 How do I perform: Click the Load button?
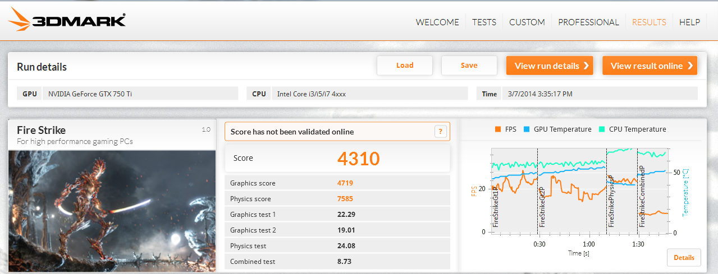tap(405, 66)
